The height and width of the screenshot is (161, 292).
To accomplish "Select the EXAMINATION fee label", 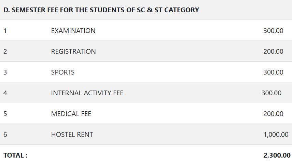I will (x=73, y=31).
